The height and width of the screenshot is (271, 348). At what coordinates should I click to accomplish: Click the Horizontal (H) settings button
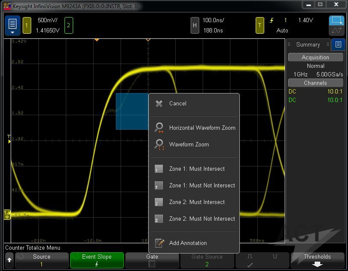click(x=195, y=26)
